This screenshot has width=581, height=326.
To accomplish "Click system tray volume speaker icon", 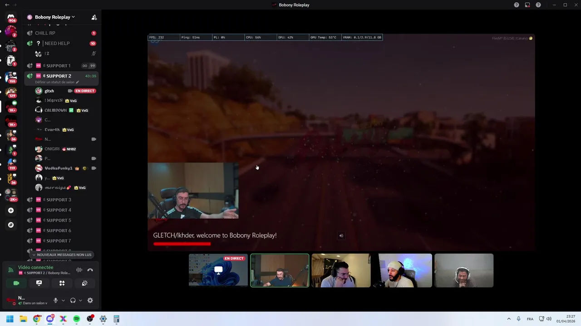I will (549, 319).
